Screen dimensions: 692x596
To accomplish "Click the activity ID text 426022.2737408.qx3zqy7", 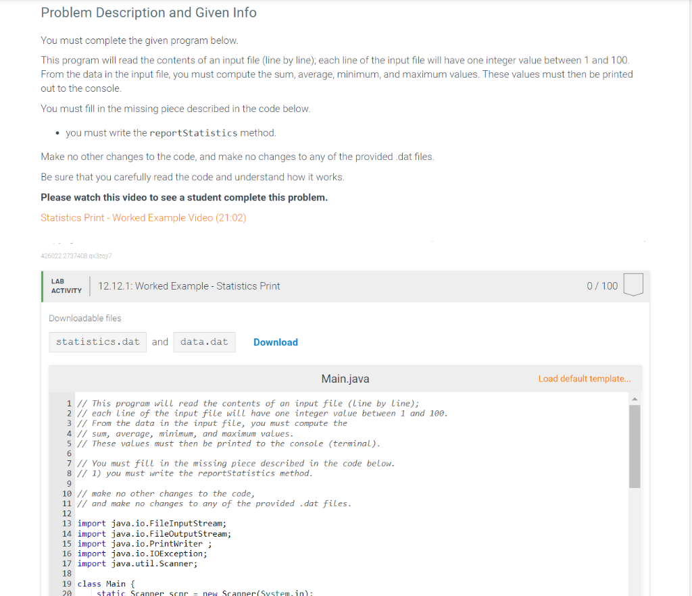I will coord(76,256).
